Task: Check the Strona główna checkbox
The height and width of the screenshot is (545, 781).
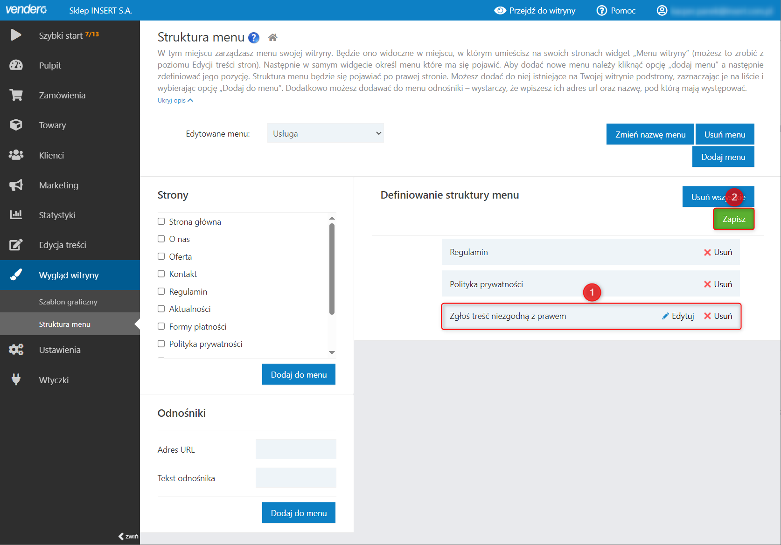Action: point(161,221)
